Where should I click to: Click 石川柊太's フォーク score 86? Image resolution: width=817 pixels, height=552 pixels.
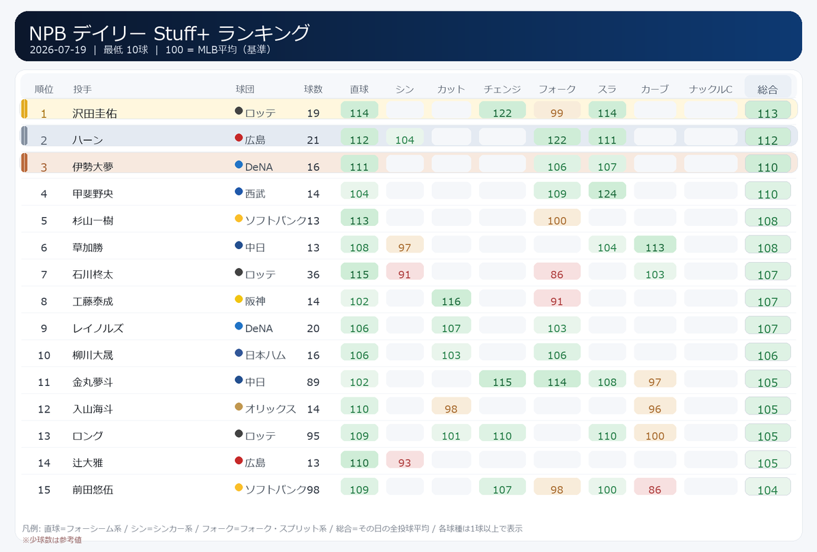pos(557,272)
